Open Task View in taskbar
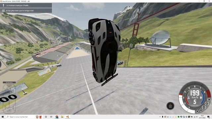The image size is (212, 119). click(51, 117)
